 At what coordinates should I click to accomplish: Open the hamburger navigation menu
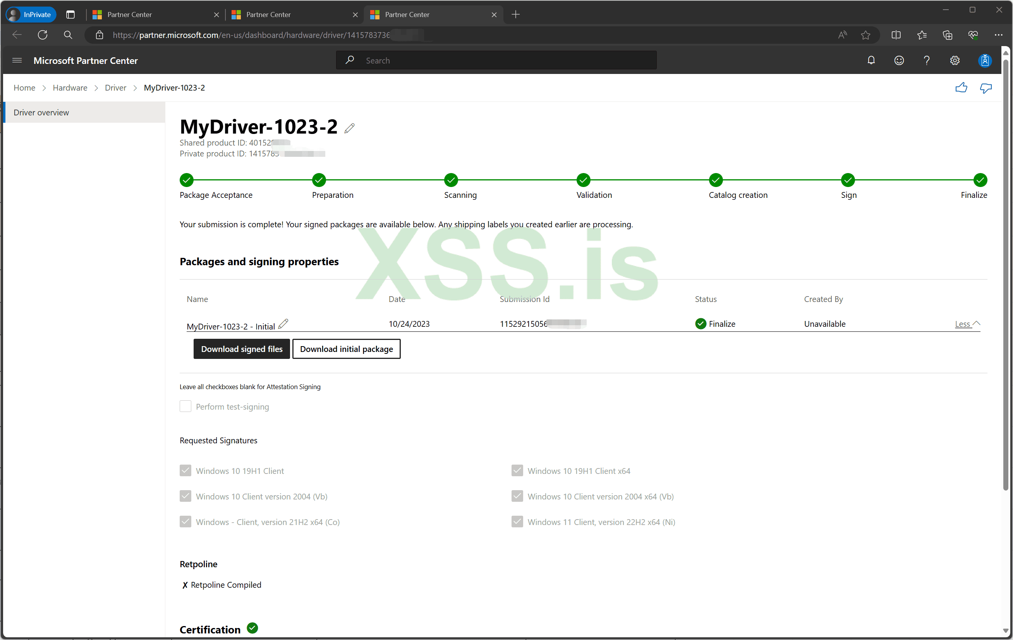(x=17, y=60)
